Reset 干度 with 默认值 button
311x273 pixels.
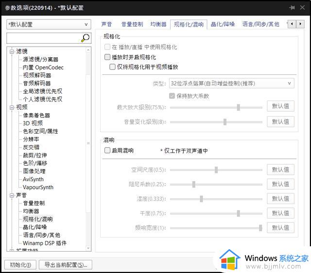pyautogui.click(x=280, y=213)
